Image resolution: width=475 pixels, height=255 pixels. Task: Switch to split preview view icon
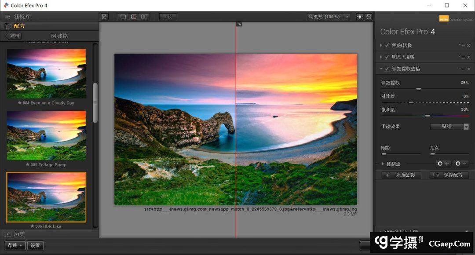pyautogui.click(x=134, y=17)
